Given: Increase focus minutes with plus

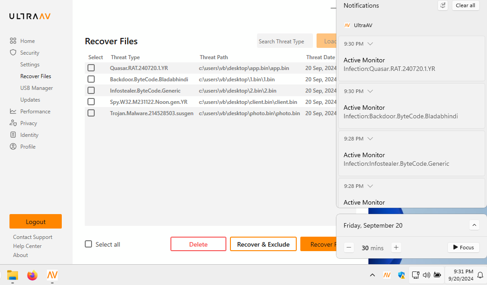Looking at the screenshot, I should point(396,248).
